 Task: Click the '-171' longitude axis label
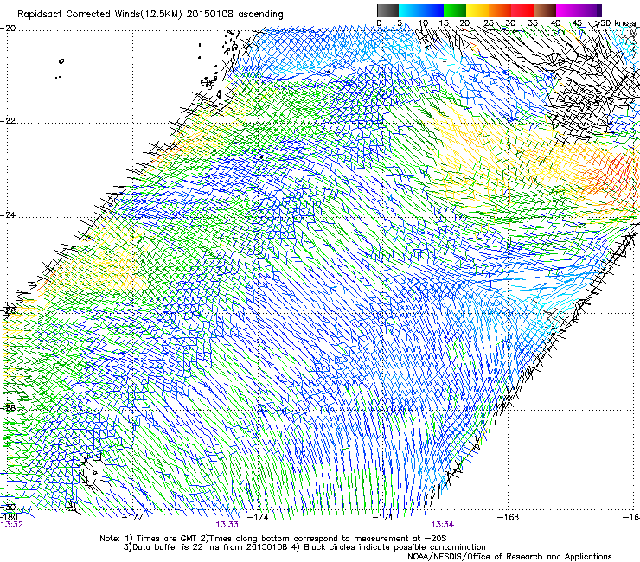click(383, 517)
